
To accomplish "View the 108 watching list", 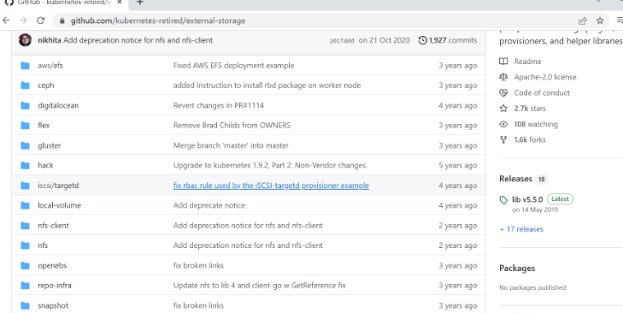I will 536,124.
